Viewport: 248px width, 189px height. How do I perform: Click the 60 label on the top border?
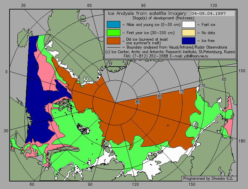89,6
